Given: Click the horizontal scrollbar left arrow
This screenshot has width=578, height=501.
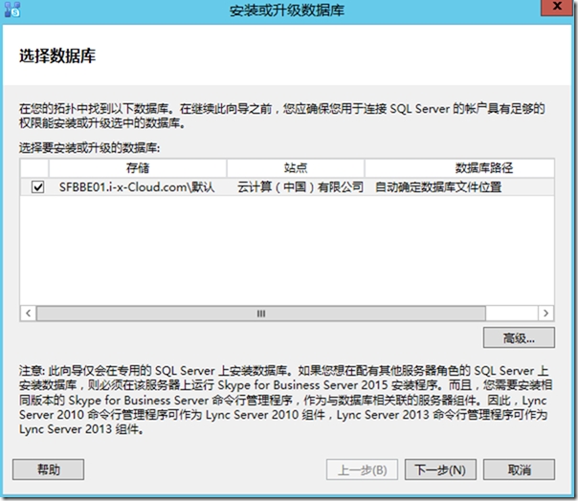Looking at the screenshot, I should click(x=29, y=314).
